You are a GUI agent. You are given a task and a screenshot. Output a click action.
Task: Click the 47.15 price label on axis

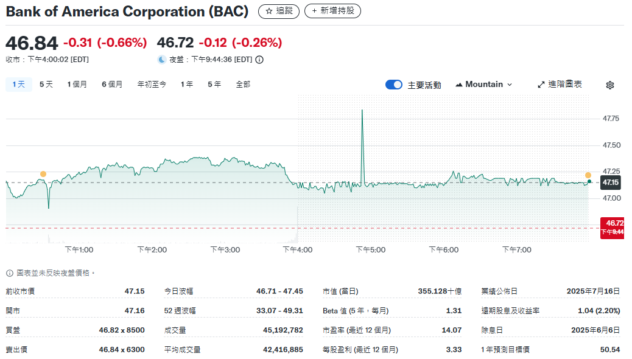click(x=610, y=183)
